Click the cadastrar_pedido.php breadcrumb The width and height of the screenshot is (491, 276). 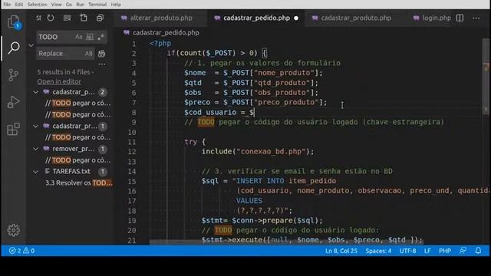click(x=166, y=32)
